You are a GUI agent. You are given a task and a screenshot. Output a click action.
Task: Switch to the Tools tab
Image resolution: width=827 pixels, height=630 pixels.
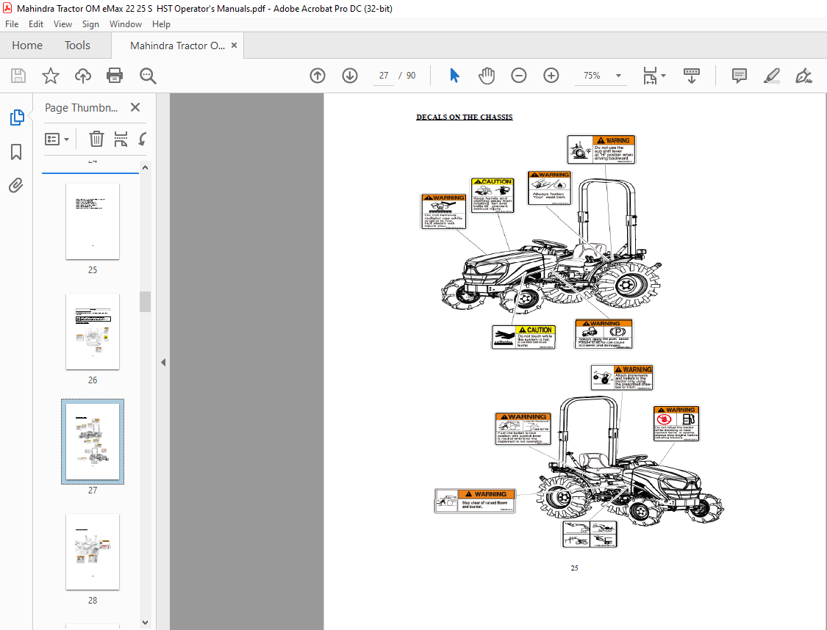pyautogui.click(x=77, y=46)
